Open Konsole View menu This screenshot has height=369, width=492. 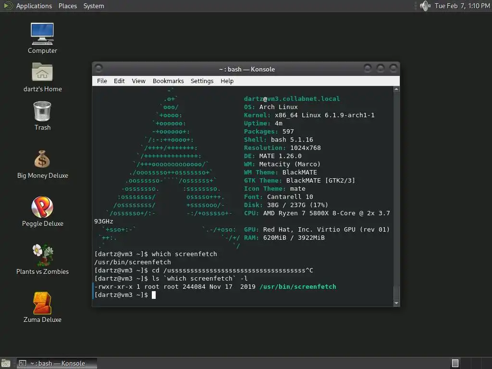tap(138, 81)
